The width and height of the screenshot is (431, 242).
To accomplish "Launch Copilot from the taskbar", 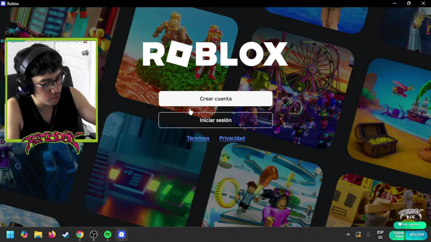I will pos(24,235).
